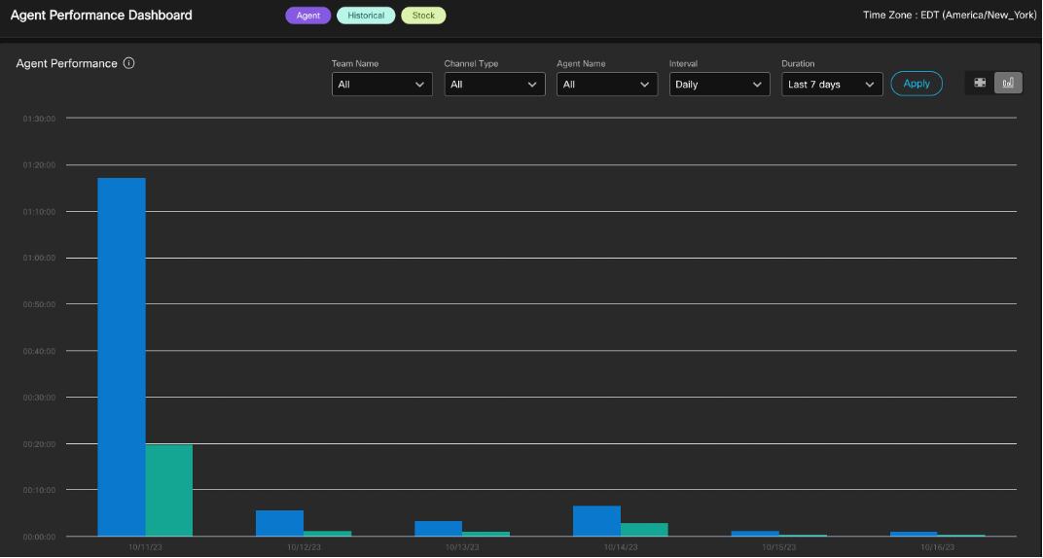Viewport: 1043px width, 558px height.
Task: Click the blue bar for 10/12/23
Action: (x=280, y=523)
